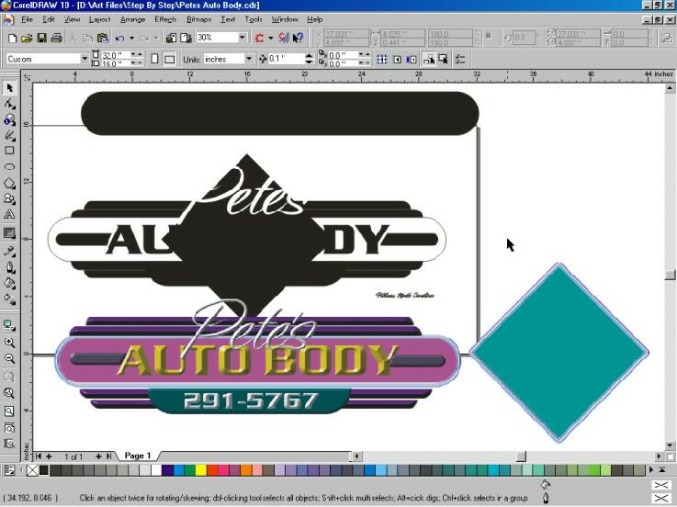This screenshot has width=677, height=507.
Task: Open the Tools menu
Action: coord(254,19)
